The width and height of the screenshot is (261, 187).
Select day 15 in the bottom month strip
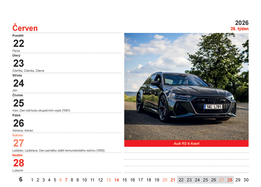(x=124, y=180)
